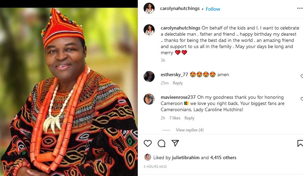303x176 pixels.
Task: Open carolynahutchings username in post header
Action: click(180, 9)
